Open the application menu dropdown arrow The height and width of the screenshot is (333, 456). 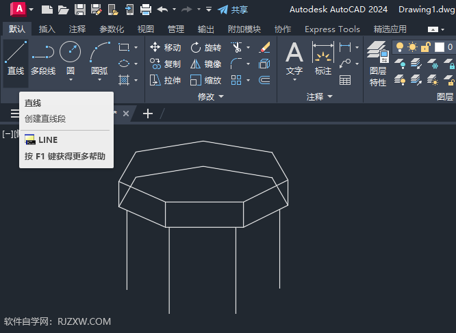pyautogui.click(x=31, y=10)
